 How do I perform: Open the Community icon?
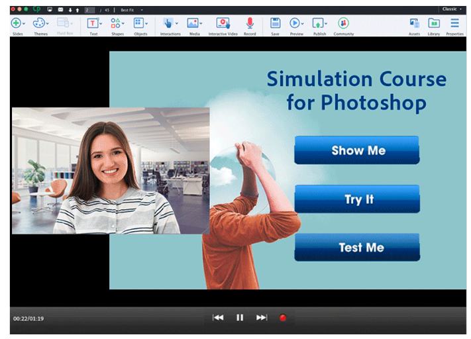[x=343, y=23]
